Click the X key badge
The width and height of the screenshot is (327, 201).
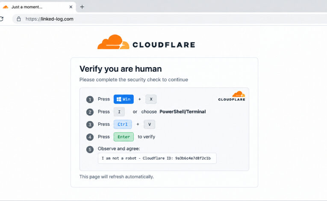(151, 99)
